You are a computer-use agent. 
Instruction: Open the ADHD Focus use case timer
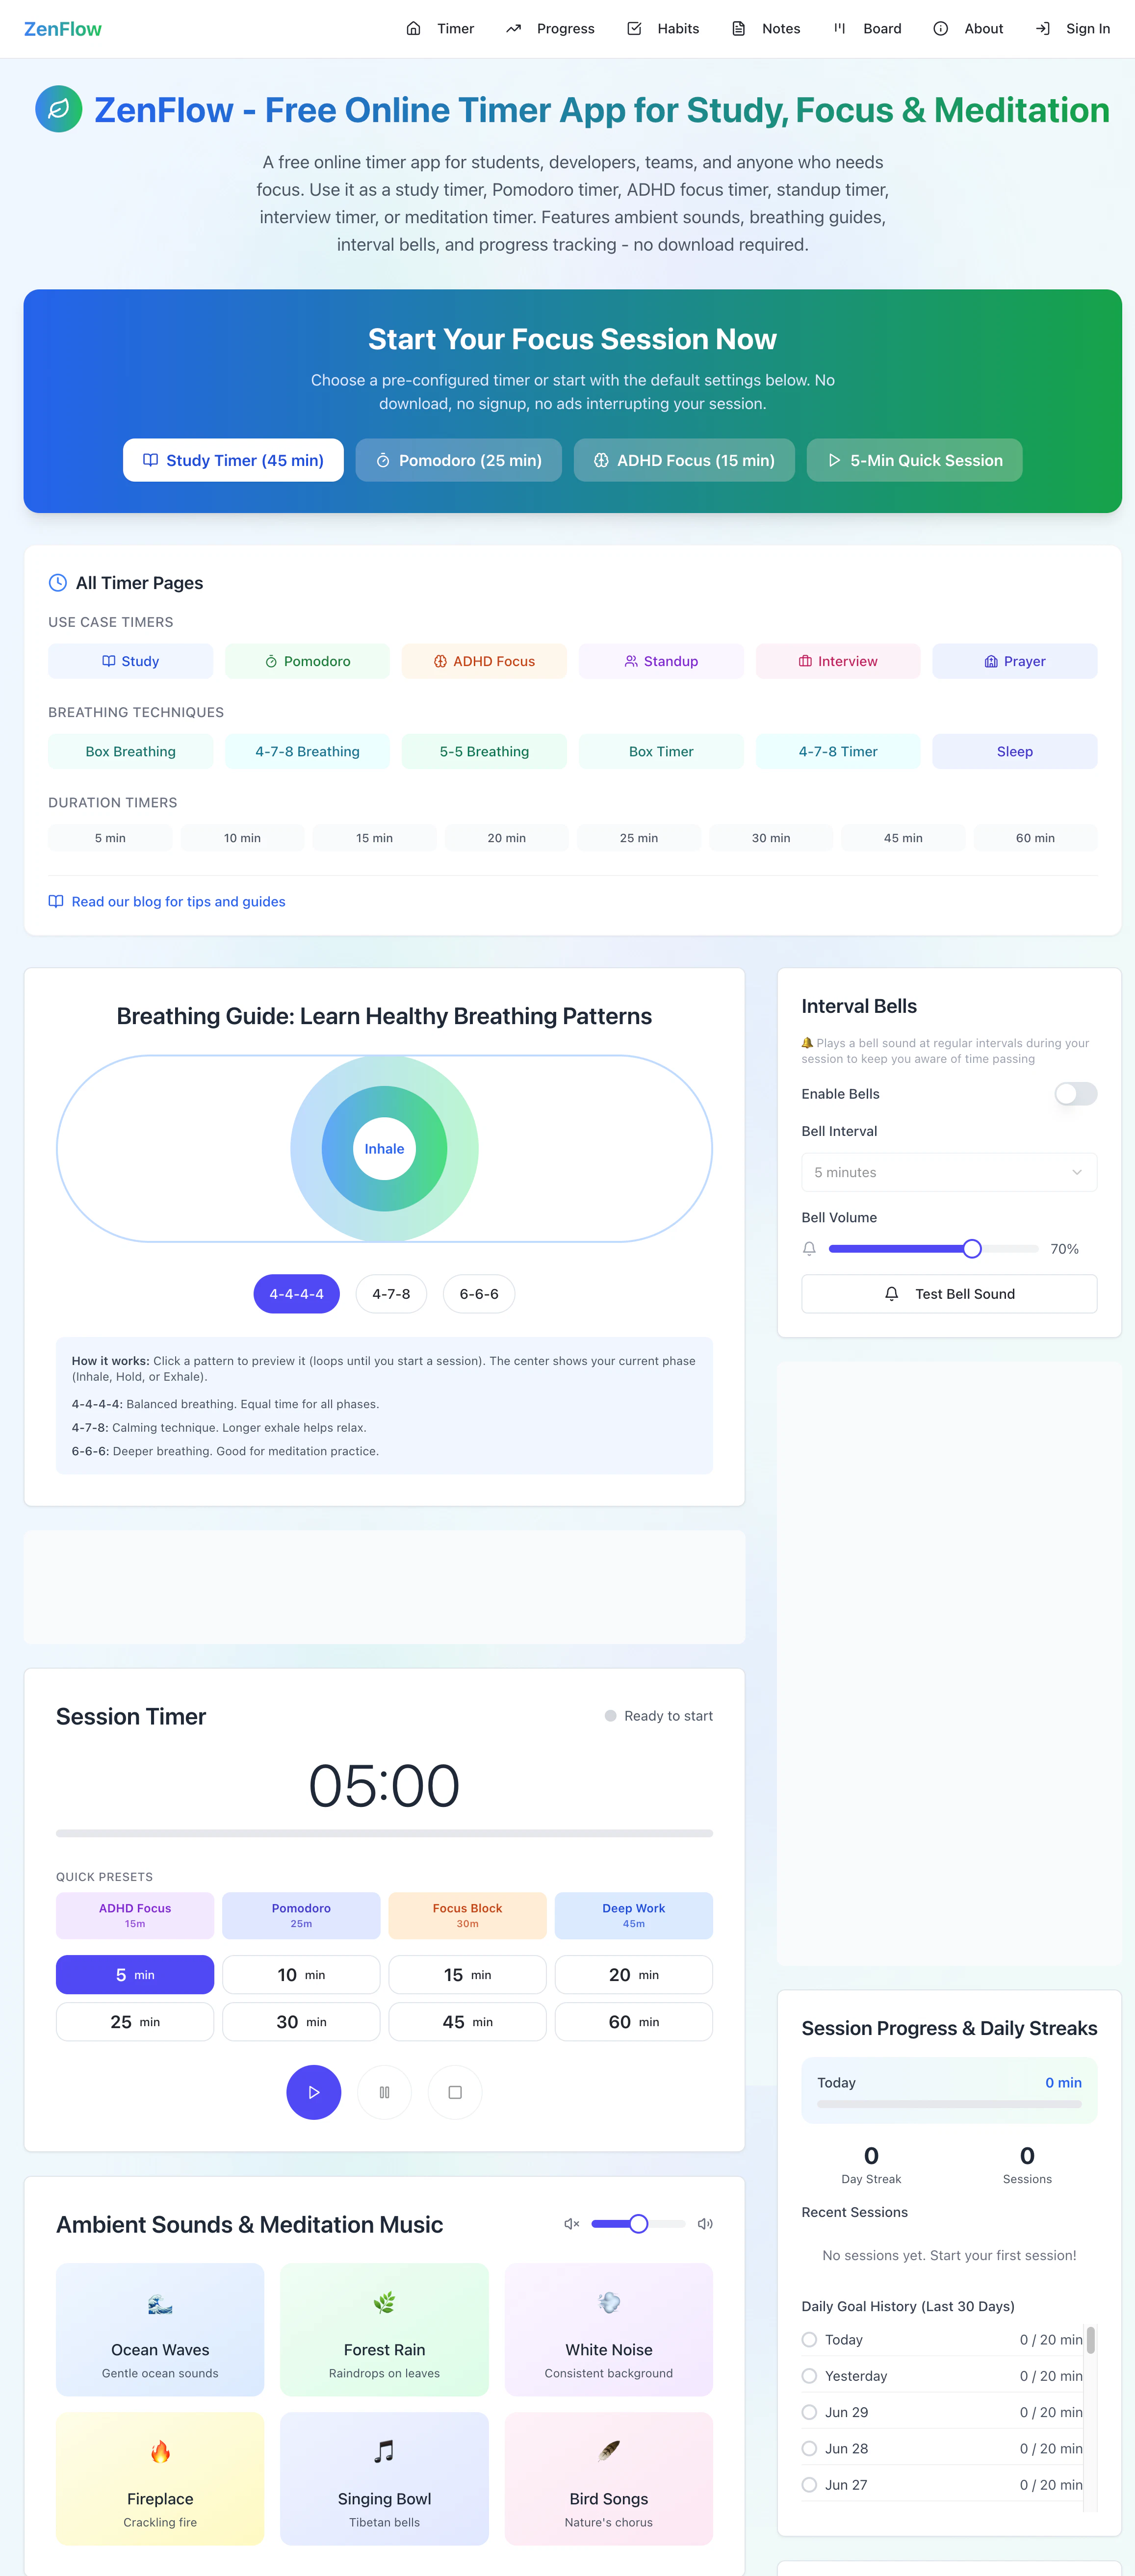click(x=484, y=661)
